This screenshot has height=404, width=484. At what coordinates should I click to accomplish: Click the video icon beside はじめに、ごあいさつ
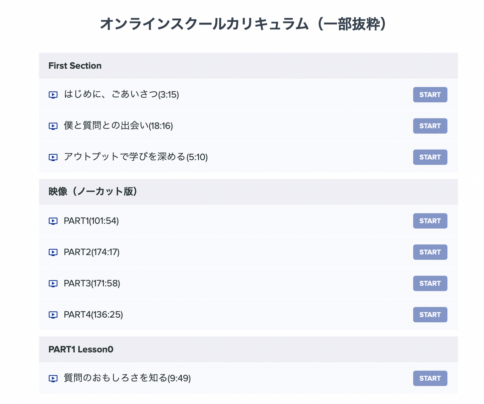(x=53, y=95)
